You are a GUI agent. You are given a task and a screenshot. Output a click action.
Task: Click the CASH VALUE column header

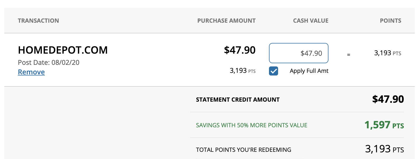[311, 21]
